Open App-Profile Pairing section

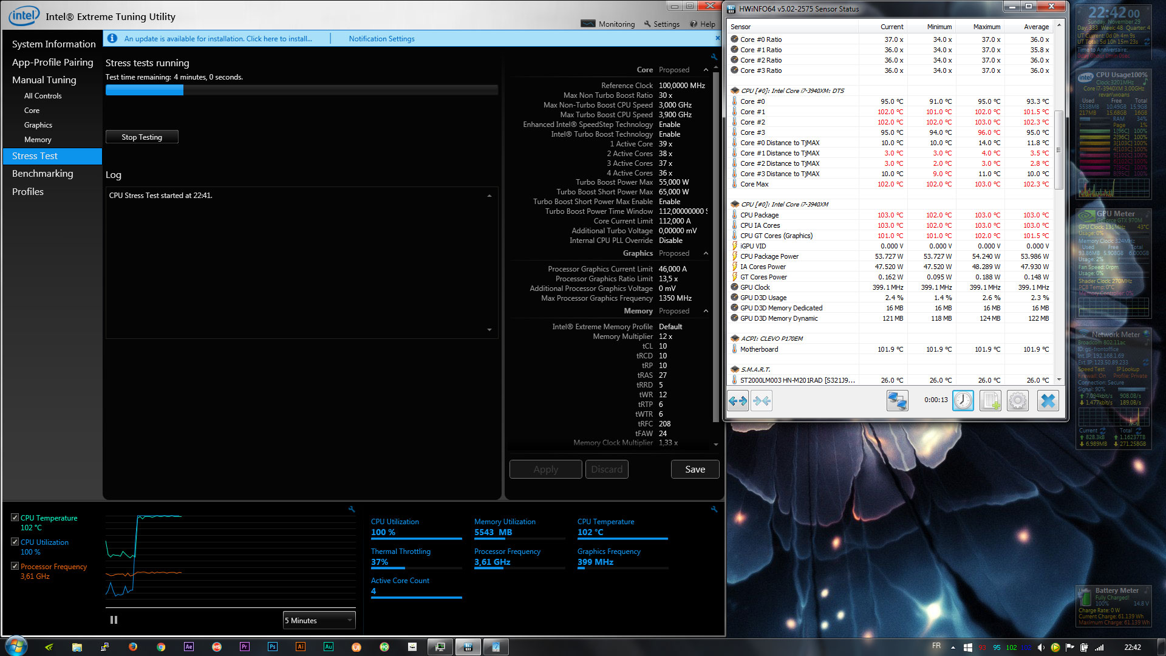pos(53,62)
